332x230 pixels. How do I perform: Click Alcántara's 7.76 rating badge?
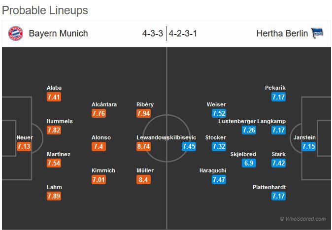click(99, 113)
